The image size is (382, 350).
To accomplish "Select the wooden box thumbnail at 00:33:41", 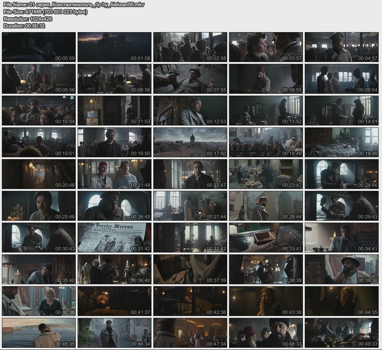I will 266,238.
